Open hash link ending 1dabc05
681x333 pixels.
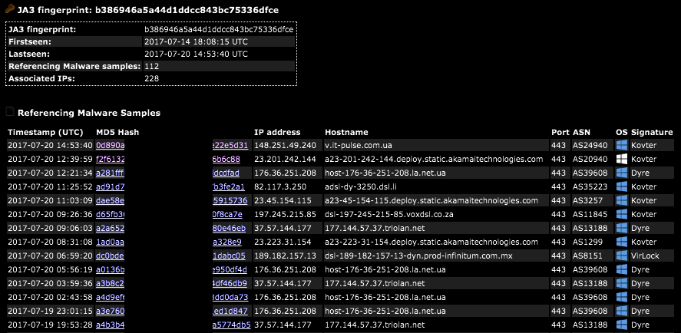tap(229, 256)
